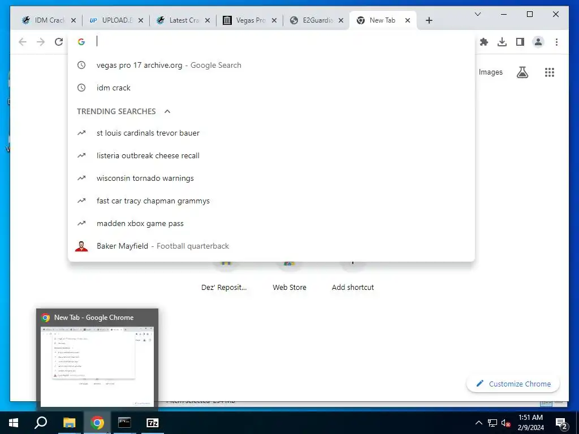Open taskbar Search magnifier

[x=41, y=423]
